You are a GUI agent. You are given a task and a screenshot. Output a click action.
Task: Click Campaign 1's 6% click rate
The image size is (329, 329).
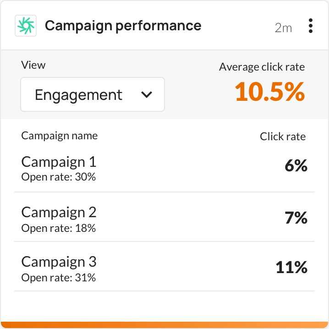(x=296, y=166)
